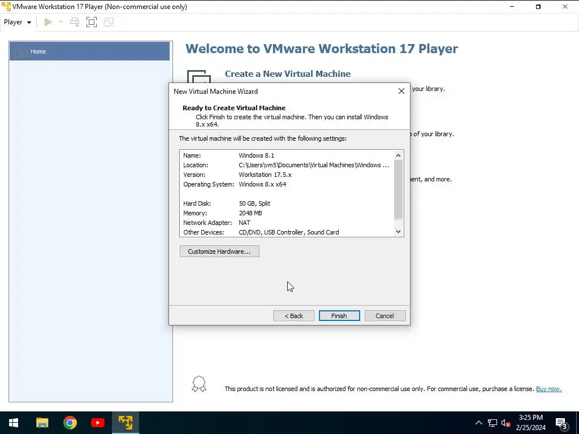The height and width of the screenshot is (434, 579).
Task: Cancel the New Virtual Machine Wizard
Action: 384,316
